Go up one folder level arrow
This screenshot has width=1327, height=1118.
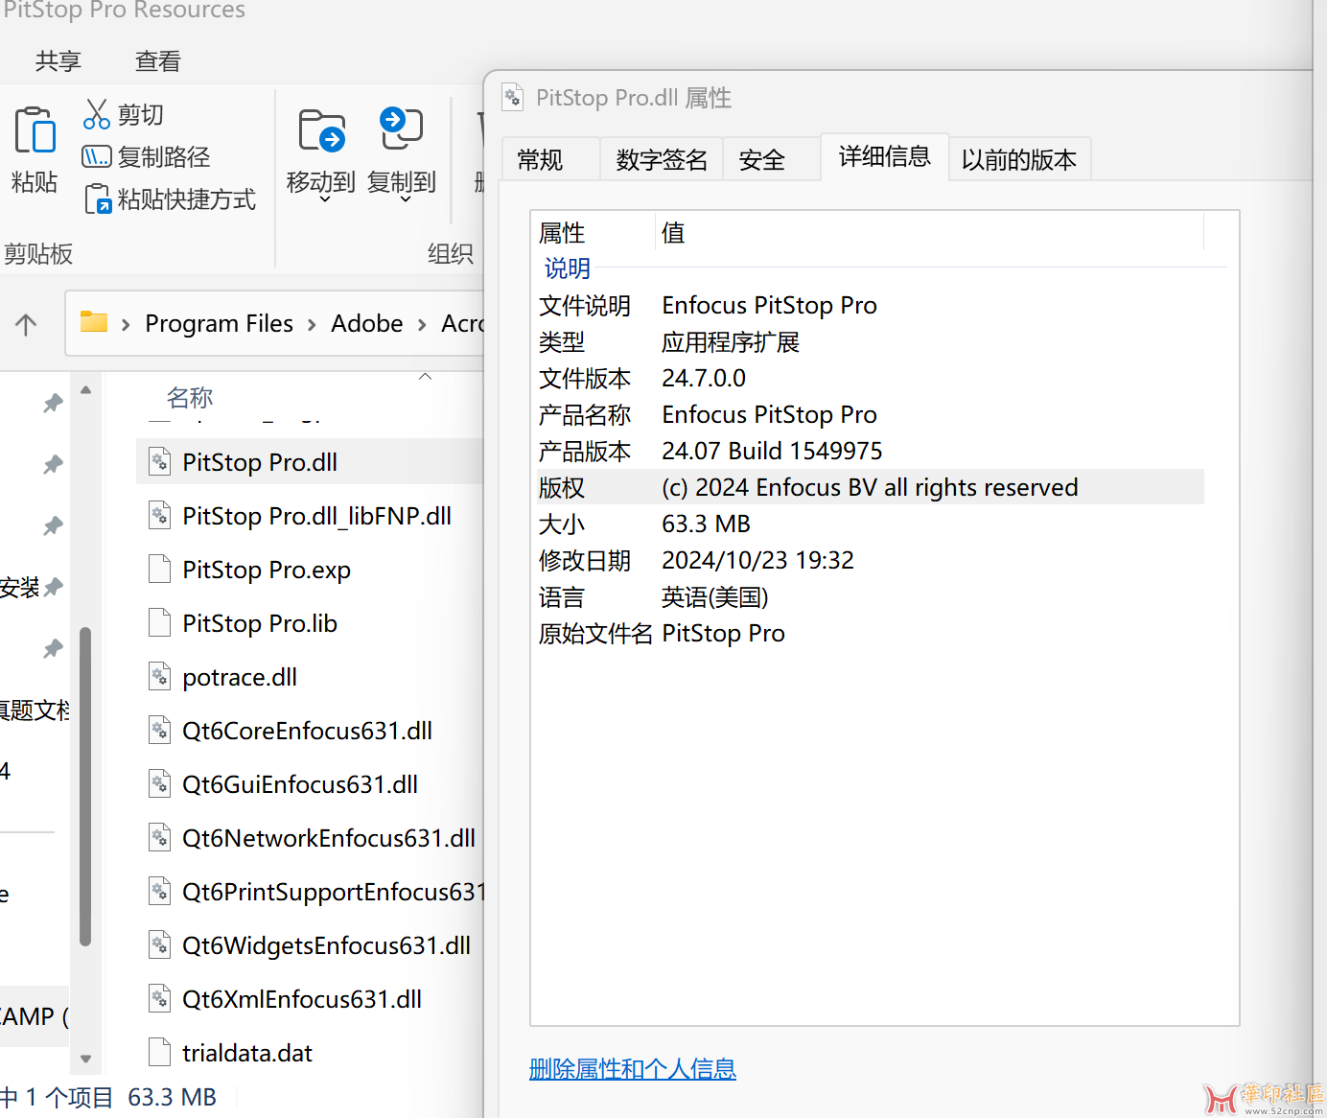26,324
